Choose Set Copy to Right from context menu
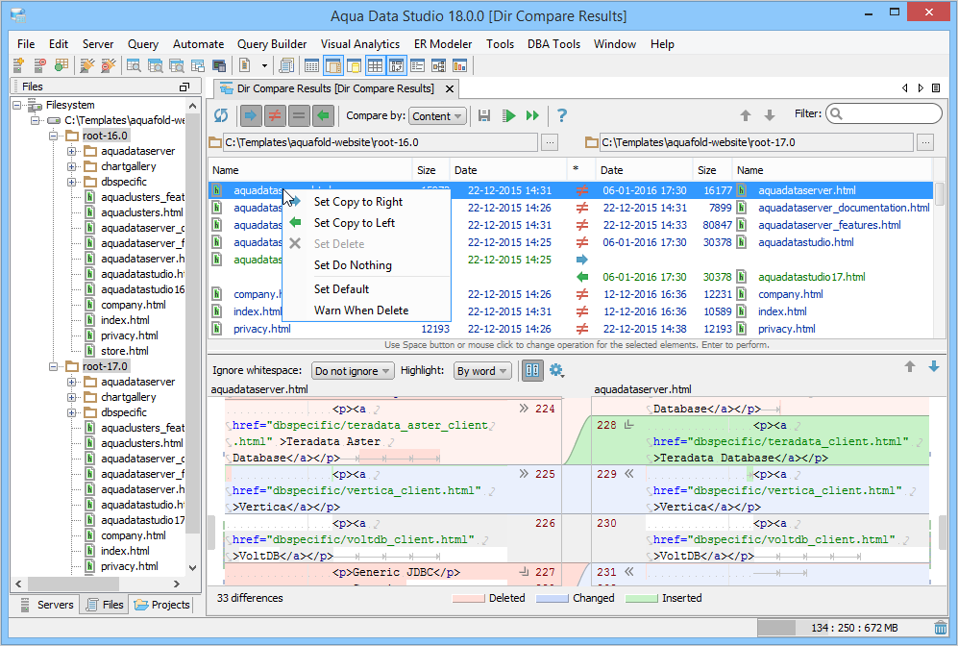 (357, 202)
